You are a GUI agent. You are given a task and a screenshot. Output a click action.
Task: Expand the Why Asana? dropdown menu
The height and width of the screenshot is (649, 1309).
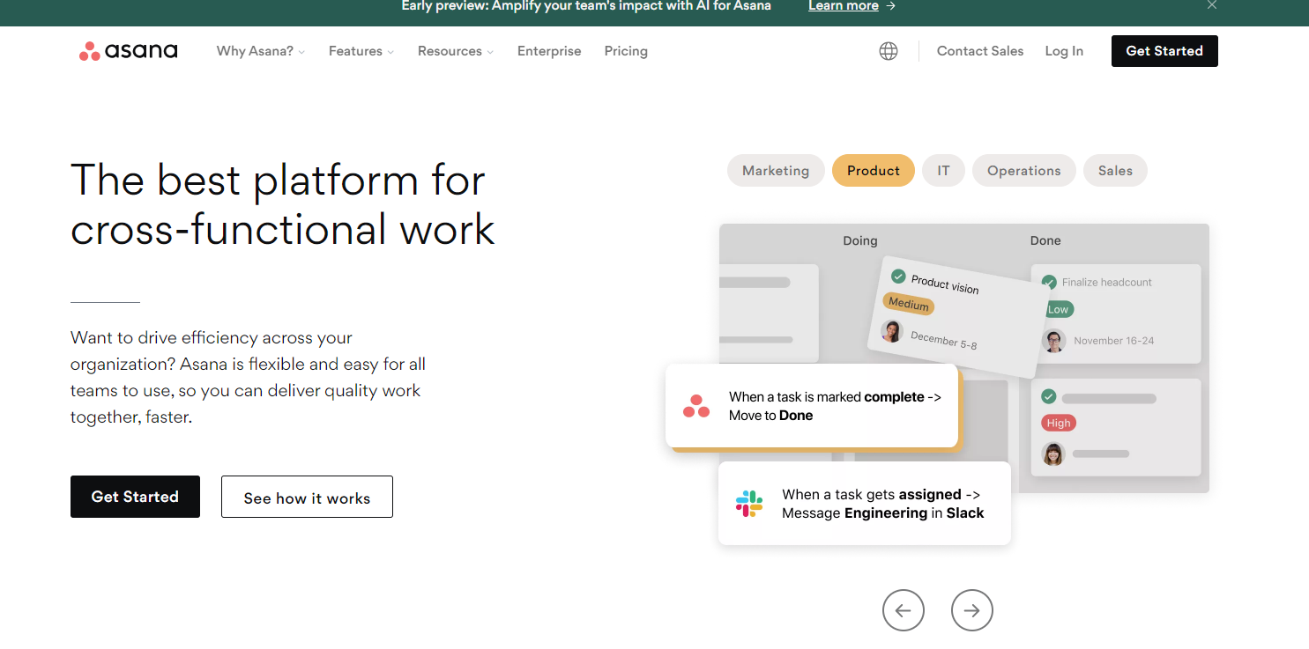pyautogui.click(x=261, y=51)
